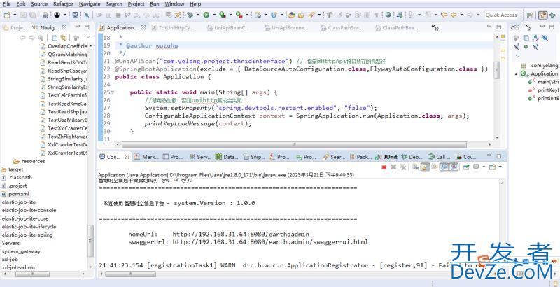Screen dimensions: 560x287
Task: Toggle Word Wrap in console toolbar
Action: point(435,167)
